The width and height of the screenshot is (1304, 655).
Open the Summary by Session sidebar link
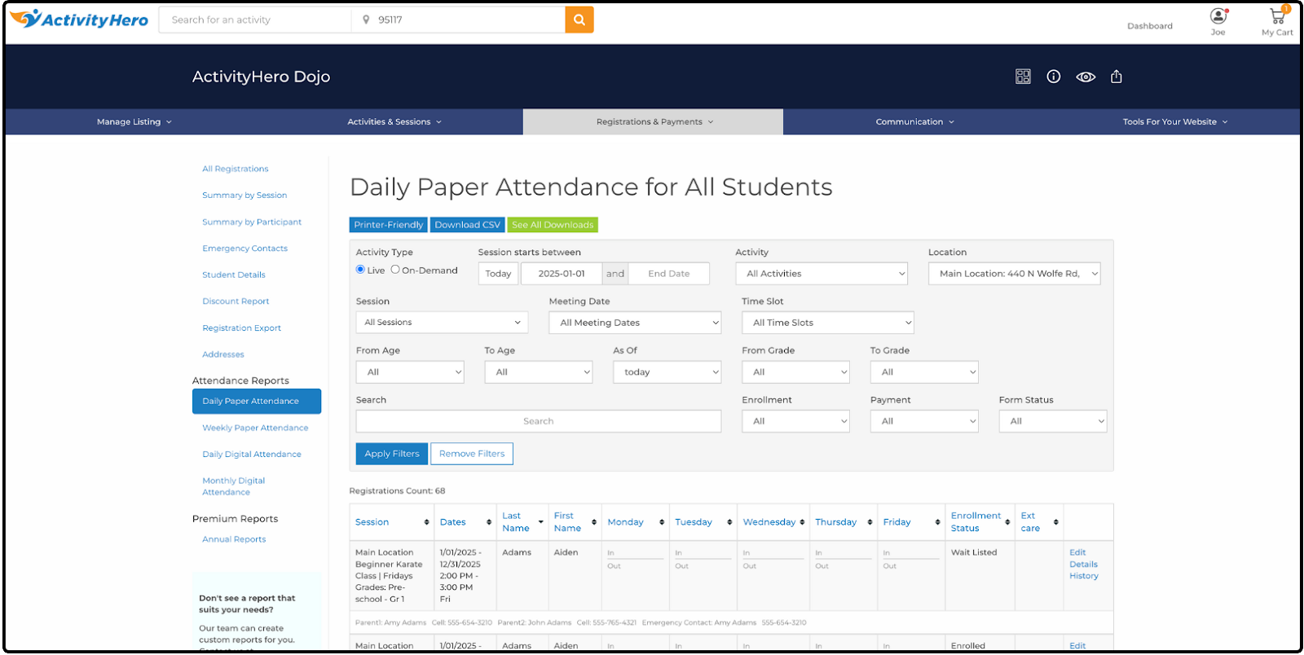[244, 196]
